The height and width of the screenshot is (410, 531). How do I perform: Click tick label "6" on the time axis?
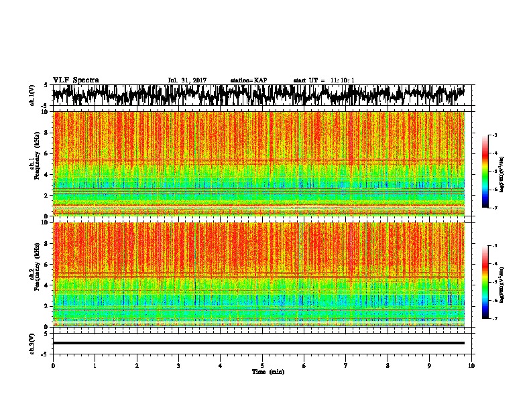point(304,366)
